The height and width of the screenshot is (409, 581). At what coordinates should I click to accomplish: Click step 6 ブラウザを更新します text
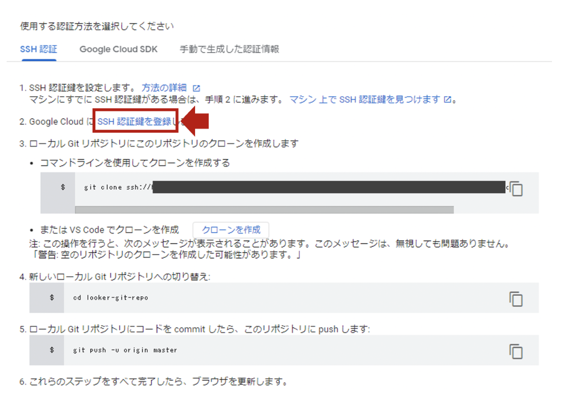pyautogui.click(x=154, y=381)
